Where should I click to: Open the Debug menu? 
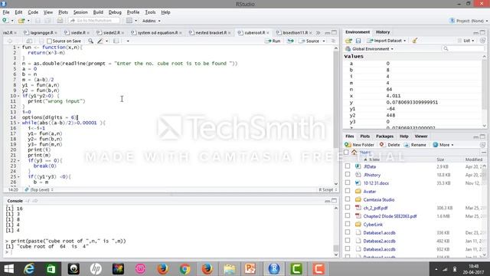click(x=115, y=12)
